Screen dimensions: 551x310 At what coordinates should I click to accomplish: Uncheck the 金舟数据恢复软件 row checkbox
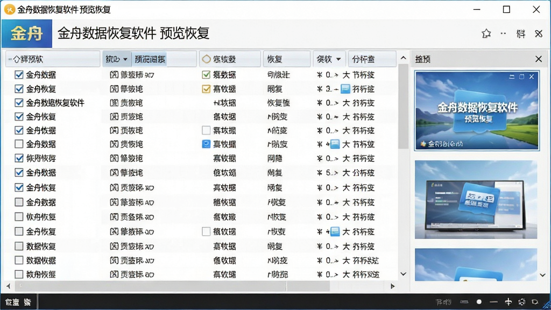pyautogui.click(x=19, y=103)
